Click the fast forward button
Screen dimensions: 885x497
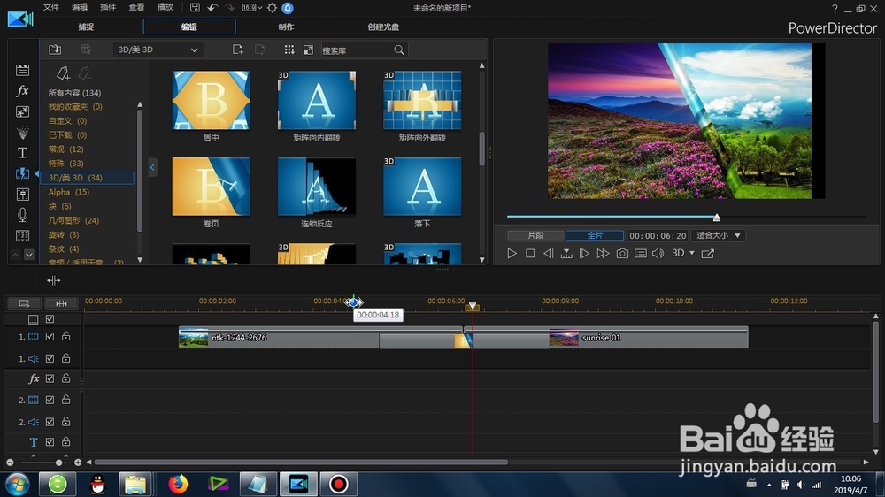pyautogui.click(x=603, y=253)
